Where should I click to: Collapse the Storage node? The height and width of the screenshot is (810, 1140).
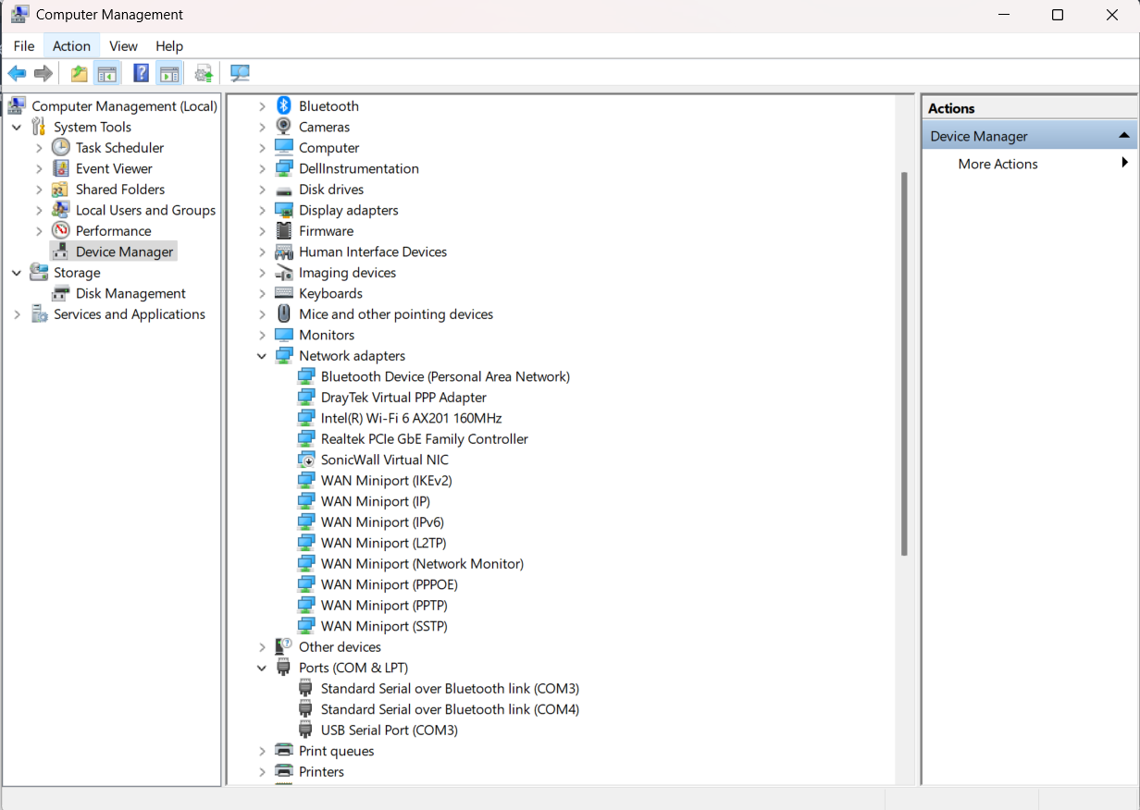pos(17,273)
